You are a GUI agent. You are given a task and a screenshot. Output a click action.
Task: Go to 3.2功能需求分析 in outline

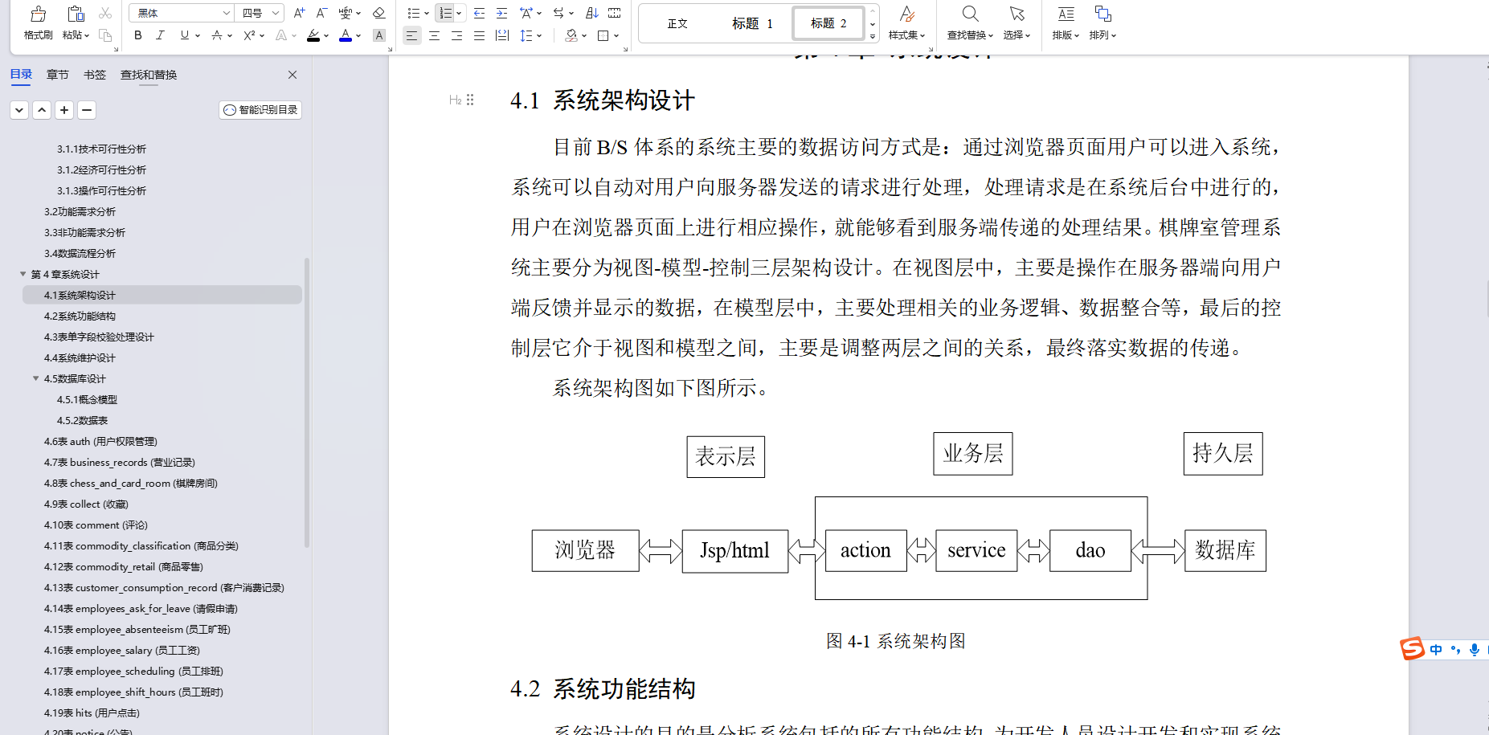[80, 211]
